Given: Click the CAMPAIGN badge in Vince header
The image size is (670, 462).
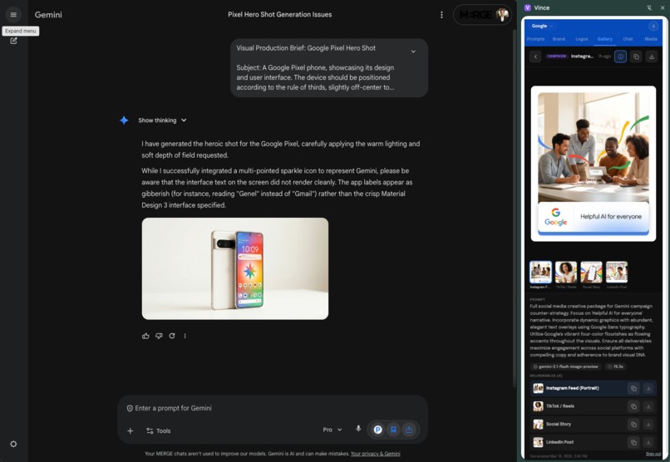Looking at the screenshot, I should [x=556, y=57].
